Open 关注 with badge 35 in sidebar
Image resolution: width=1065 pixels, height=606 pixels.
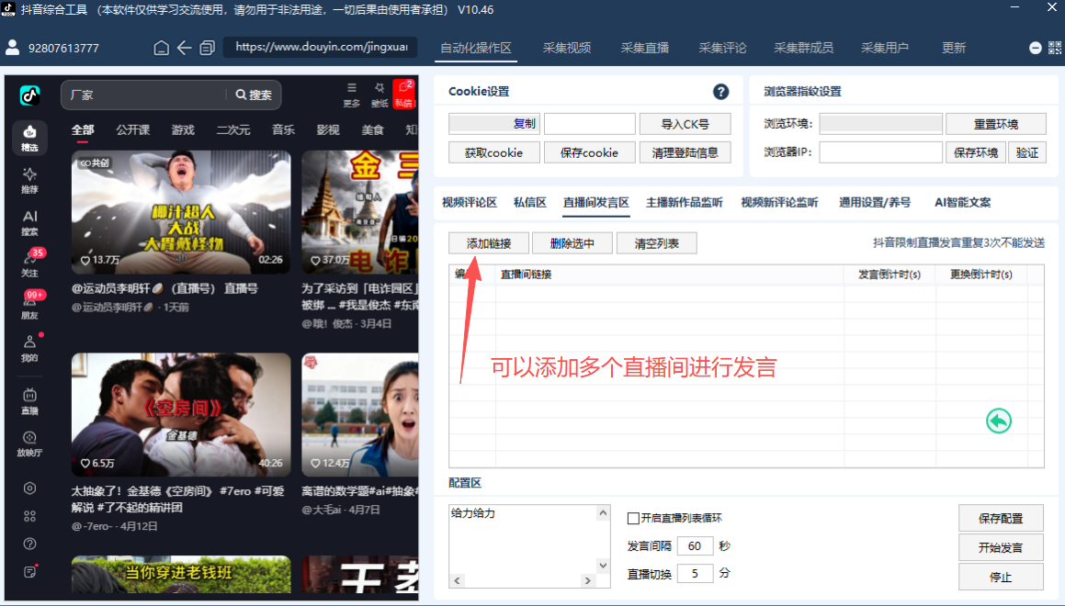click(29, 264)
